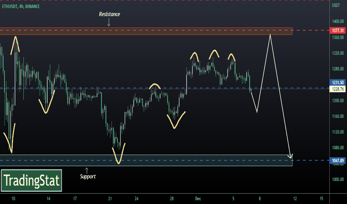Click date 17 on the time axis

(75, 199)
